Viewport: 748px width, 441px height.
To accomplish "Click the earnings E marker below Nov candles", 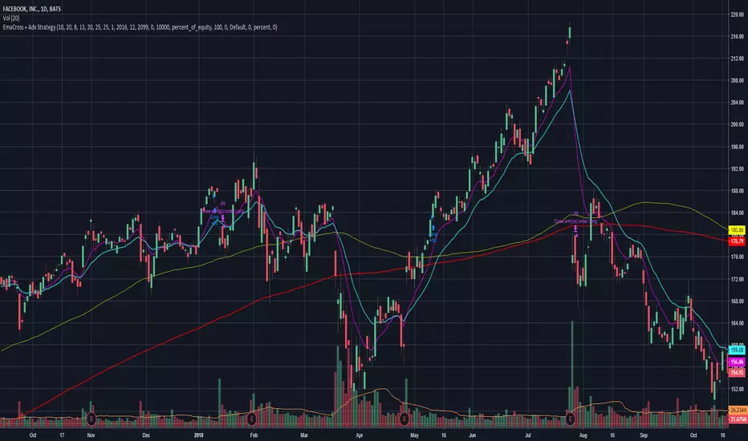I will click(91, 419).
